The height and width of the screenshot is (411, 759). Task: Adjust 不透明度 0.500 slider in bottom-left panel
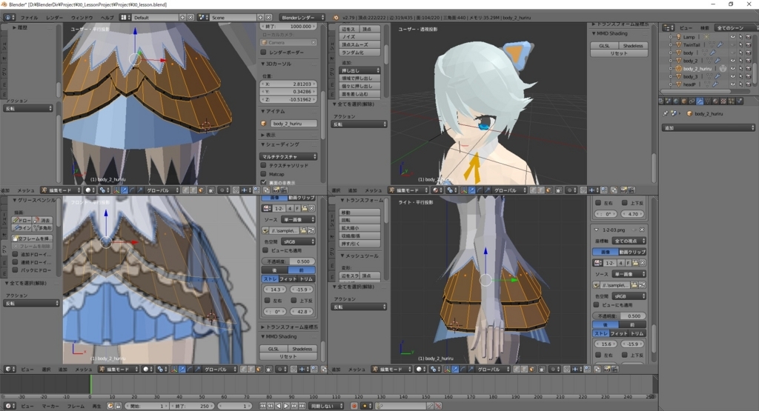coord(288,261)
